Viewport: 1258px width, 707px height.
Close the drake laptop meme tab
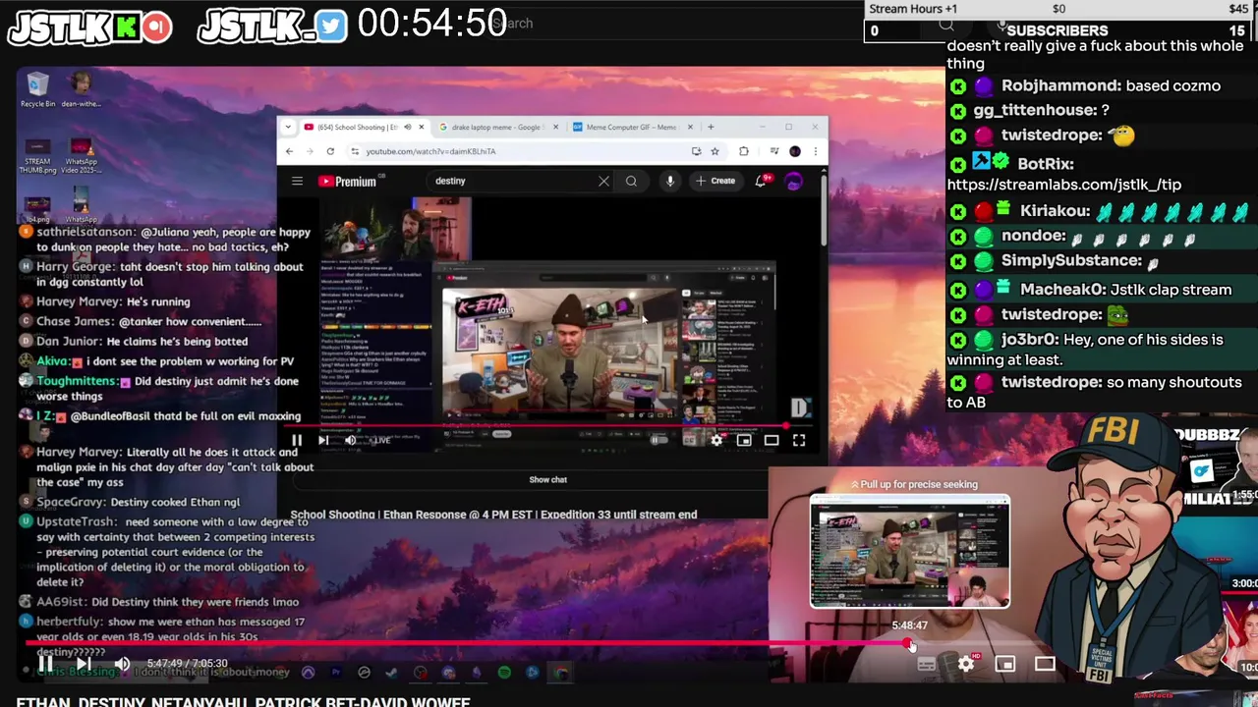point(556,127)
